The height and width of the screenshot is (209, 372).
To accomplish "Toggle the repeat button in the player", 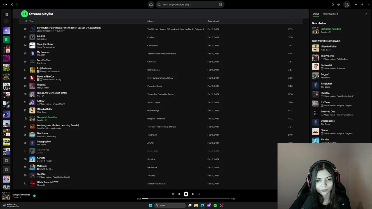I will pos(199,194).
